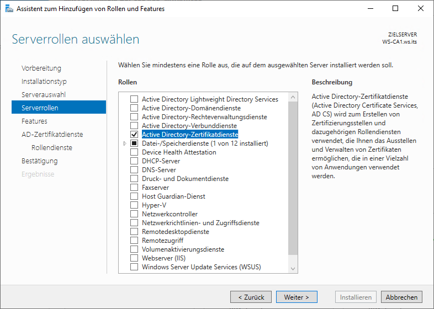The width and height of the screenshot is (434, 309).
Task: Check Active Directory-Verbunddienste role
Action: click(134, 126)
